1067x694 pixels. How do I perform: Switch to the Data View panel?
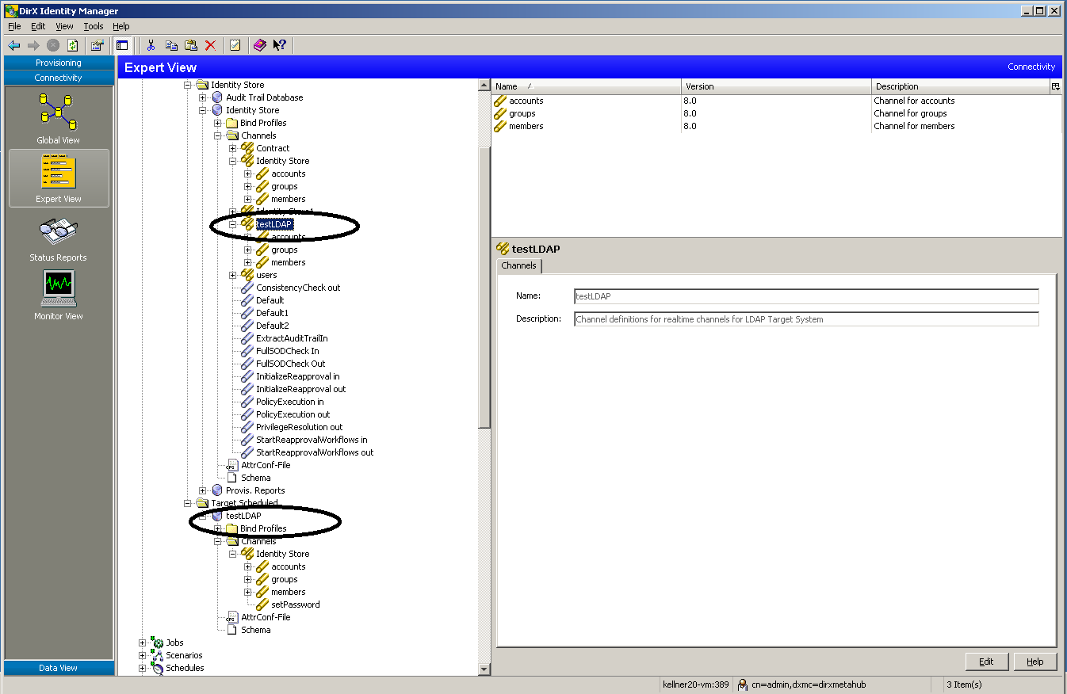pyautogui.click(x=58, y=668)
